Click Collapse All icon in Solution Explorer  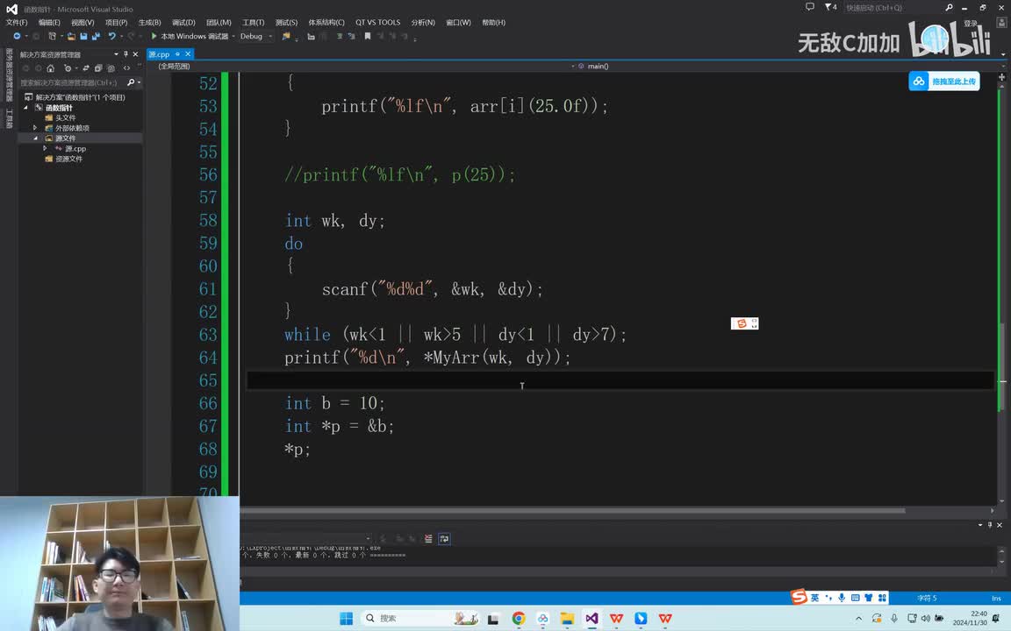[98, 68]
